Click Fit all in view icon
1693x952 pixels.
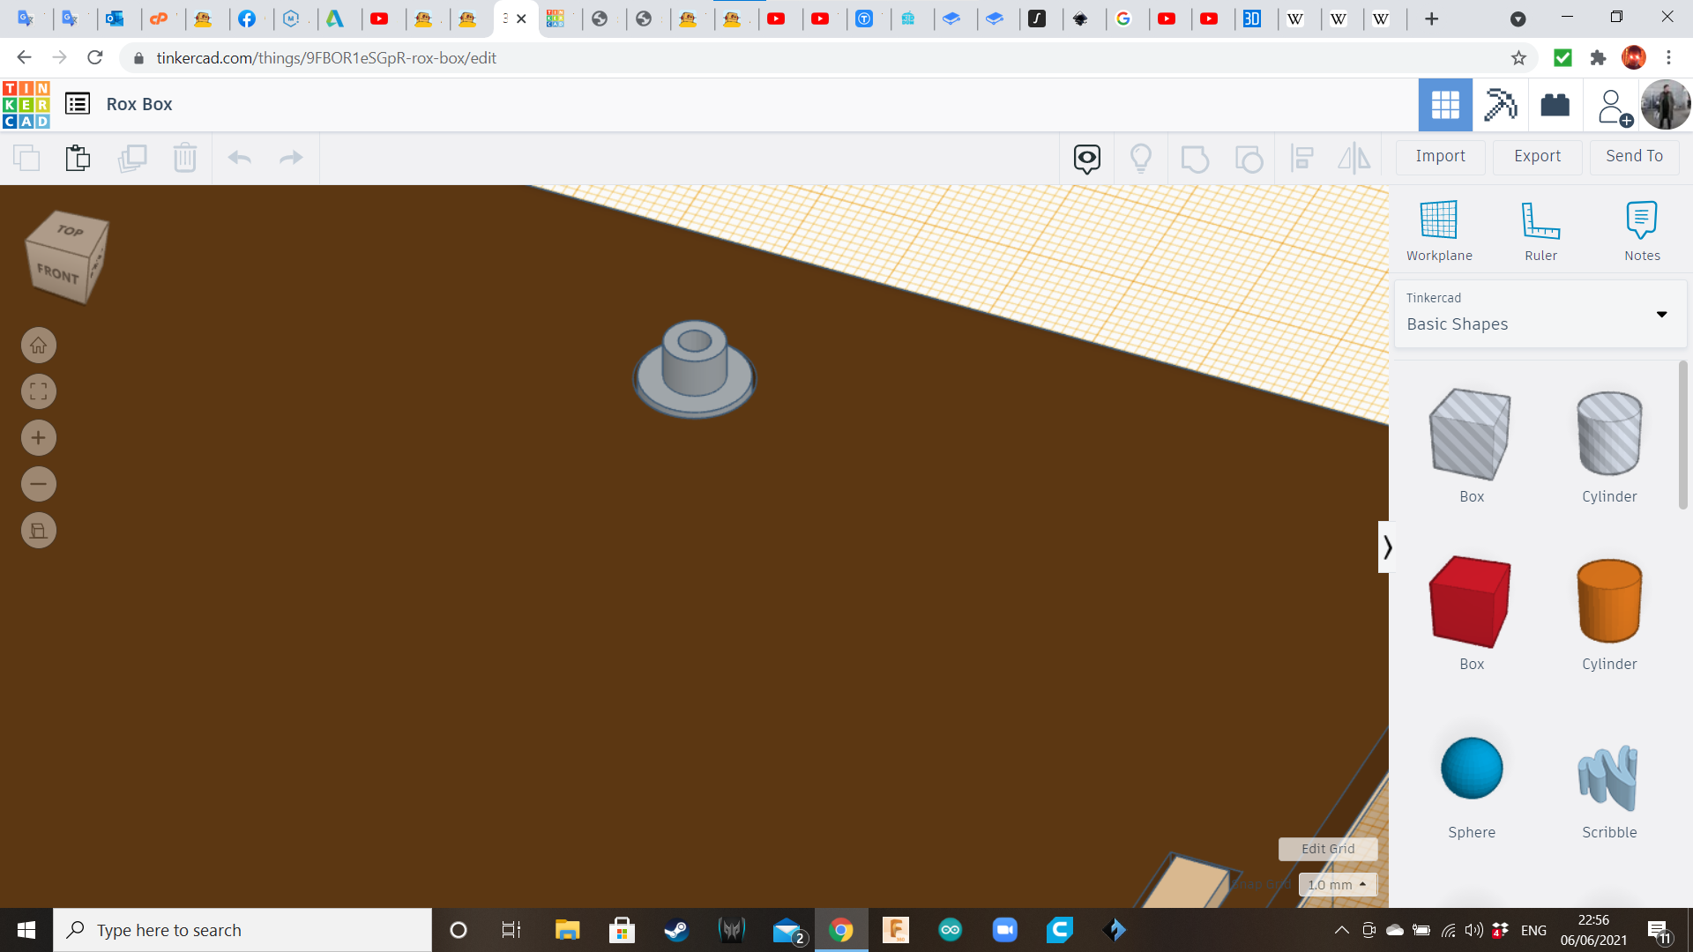[38, 391]
